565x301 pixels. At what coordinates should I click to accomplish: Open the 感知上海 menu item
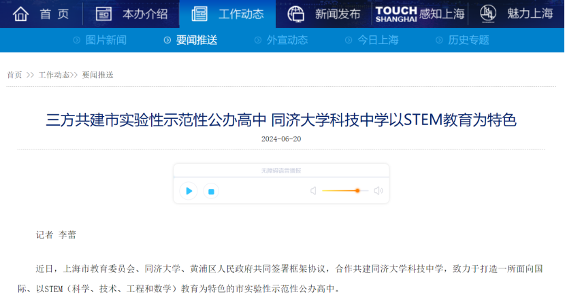(442, 14)
